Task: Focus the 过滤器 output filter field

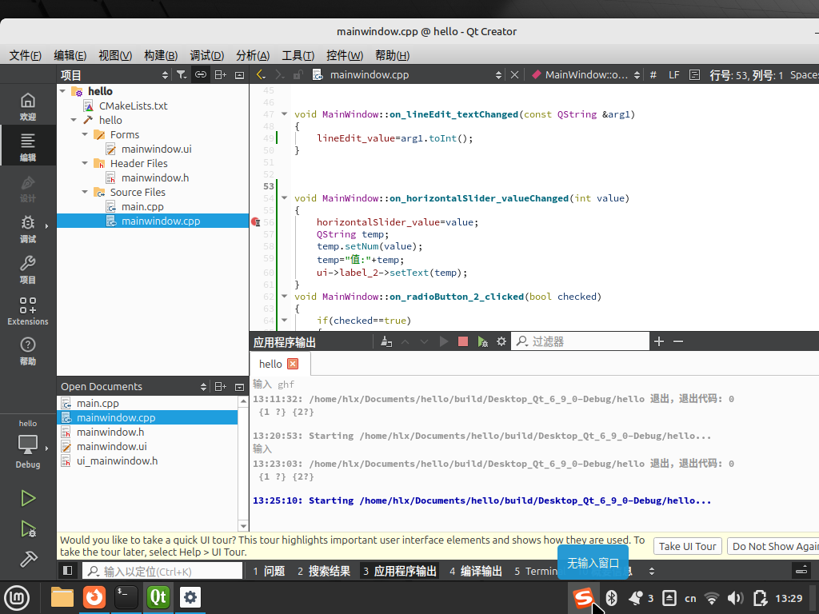Action: [x=580, y=341]
